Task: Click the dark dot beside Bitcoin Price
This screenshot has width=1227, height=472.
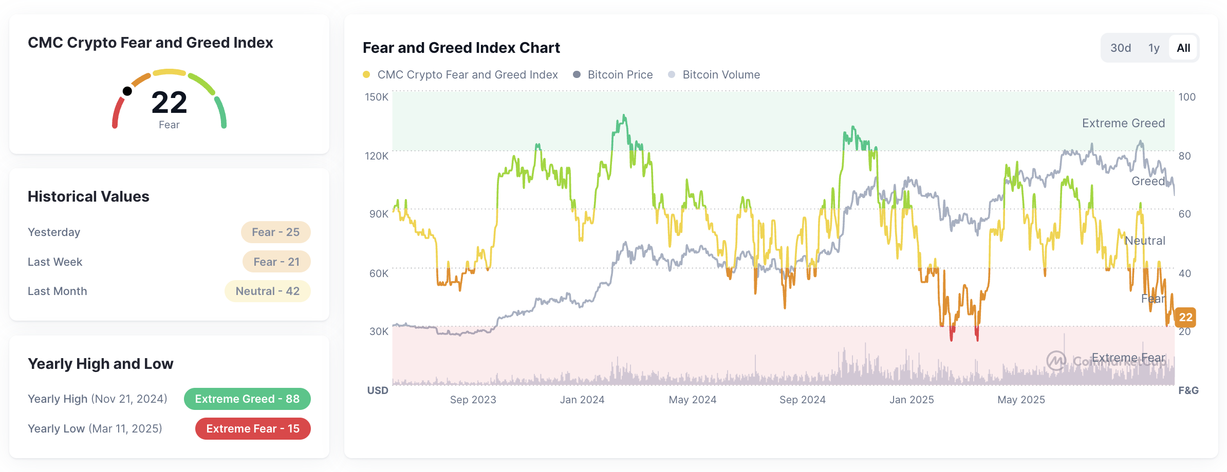Action: [x=576, y=74]
